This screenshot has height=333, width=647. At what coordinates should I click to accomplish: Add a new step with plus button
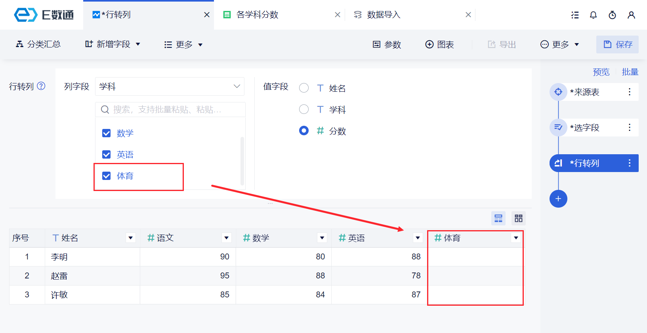(x=558, y=199)
